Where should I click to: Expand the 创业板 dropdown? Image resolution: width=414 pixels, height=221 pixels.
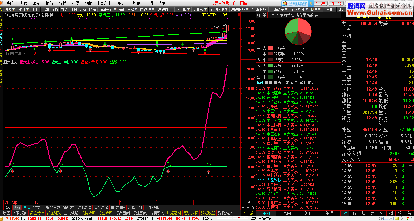tap(200, 9)
